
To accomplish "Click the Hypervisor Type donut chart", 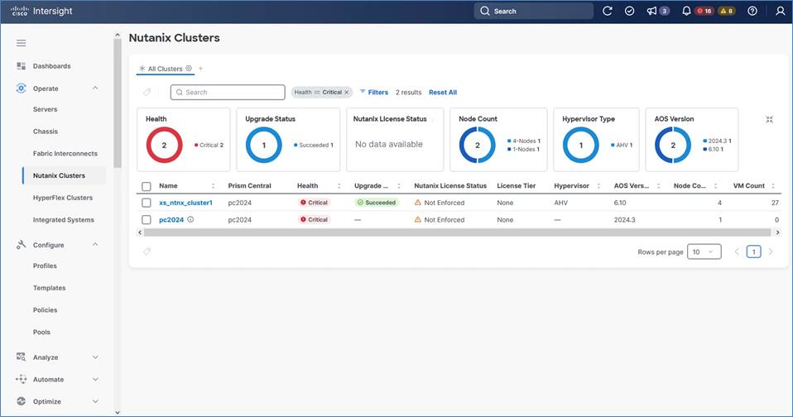I will coord(580,145).
